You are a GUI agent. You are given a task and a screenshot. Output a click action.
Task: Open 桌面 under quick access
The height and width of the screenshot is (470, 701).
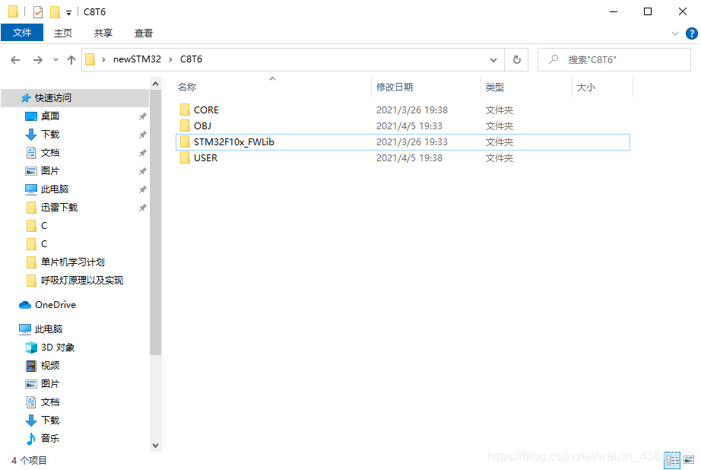49,116
